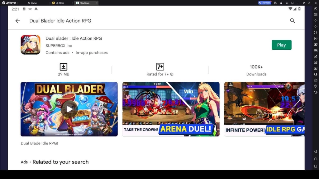
Task: Open the Arena Duel screenshot
Action: (x=171, y=109)
